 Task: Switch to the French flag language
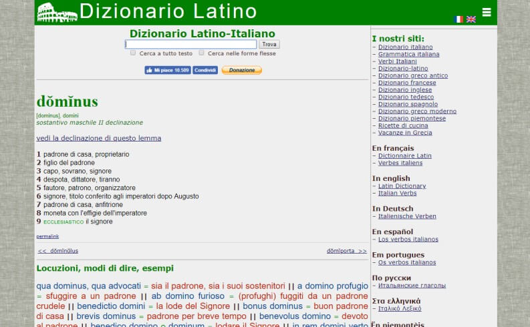458,19
